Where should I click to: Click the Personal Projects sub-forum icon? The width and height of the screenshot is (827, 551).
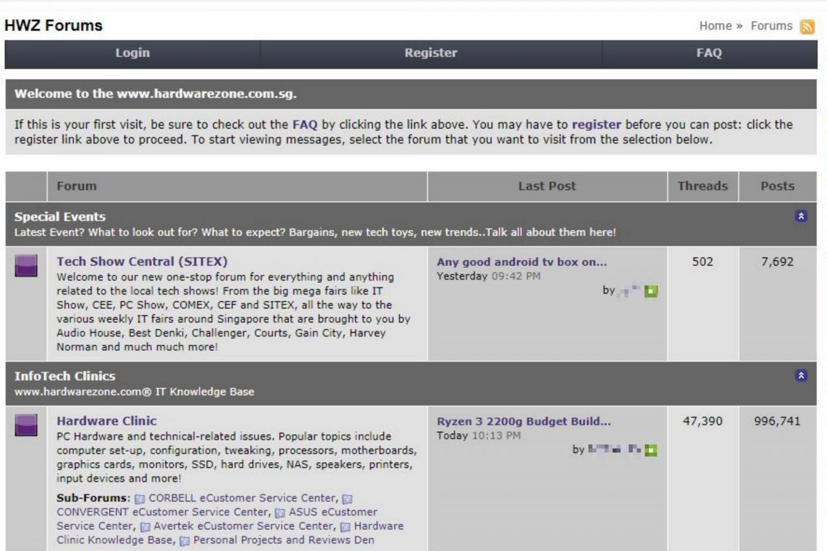(185, 541)
